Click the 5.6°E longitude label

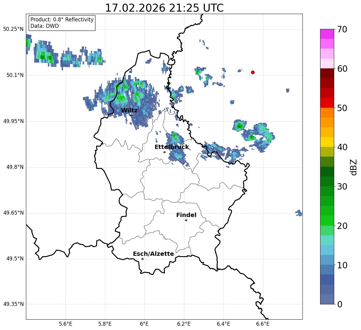pyautogui.click(x=66, y=324)
